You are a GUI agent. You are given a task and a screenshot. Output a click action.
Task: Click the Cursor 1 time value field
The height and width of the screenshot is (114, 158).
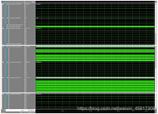(30, 112)
